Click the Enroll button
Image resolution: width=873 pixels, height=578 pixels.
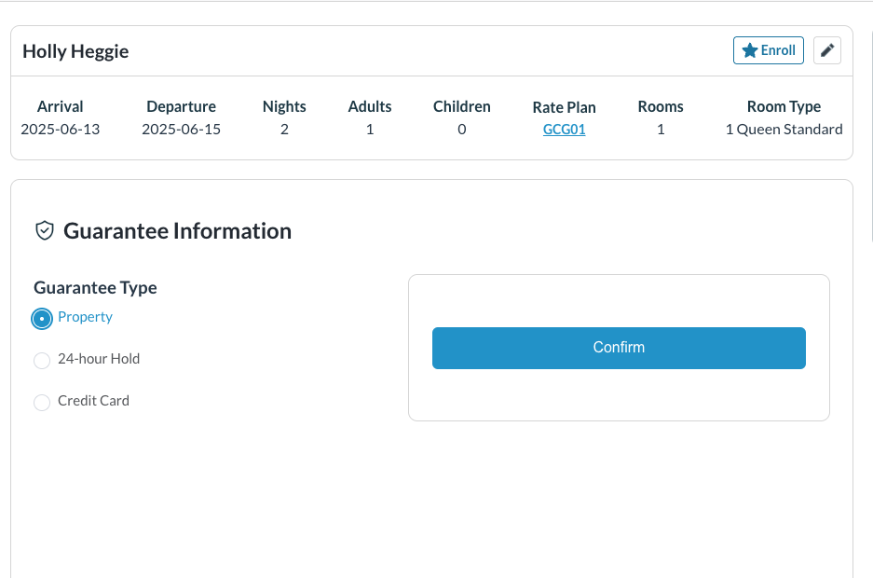(768, 50)
